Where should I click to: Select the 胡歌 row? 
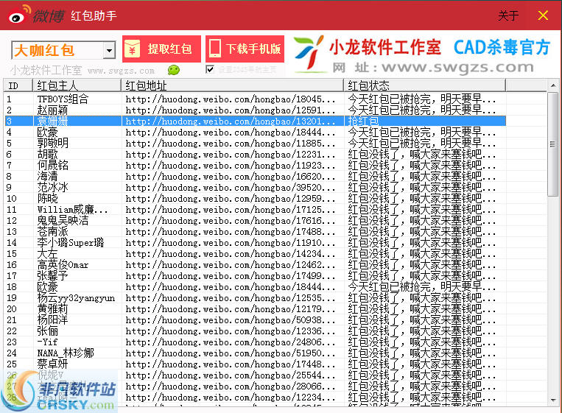(255, 155)
